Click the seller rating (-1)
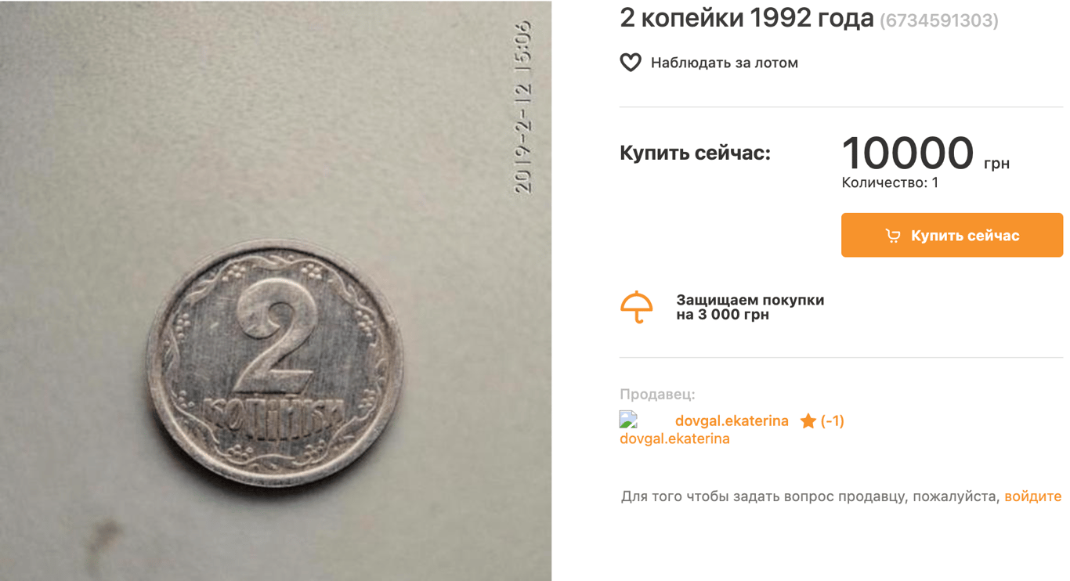This screenshot has width=1070, height=581. 833,421
